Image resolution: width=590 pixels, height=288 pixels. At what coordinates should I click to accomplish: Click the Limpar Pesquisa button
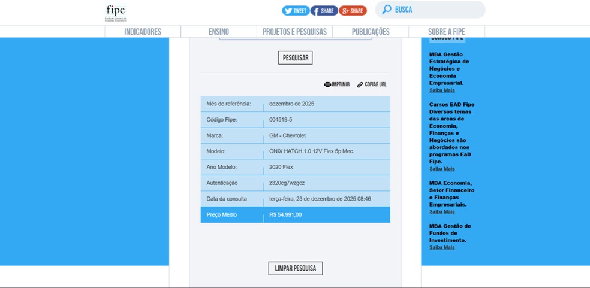point(296,268)
